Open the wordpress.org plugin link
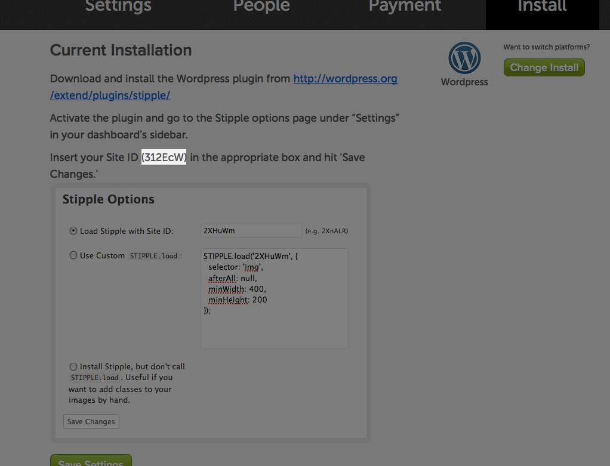Viewport: 610px width, 466px height. tap(224, 87)
